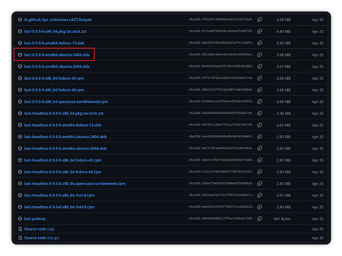Download lact-0.9.0-0.amd64.ubuntu-2404.deb
The image size is (342, 256).
[57, 55]
